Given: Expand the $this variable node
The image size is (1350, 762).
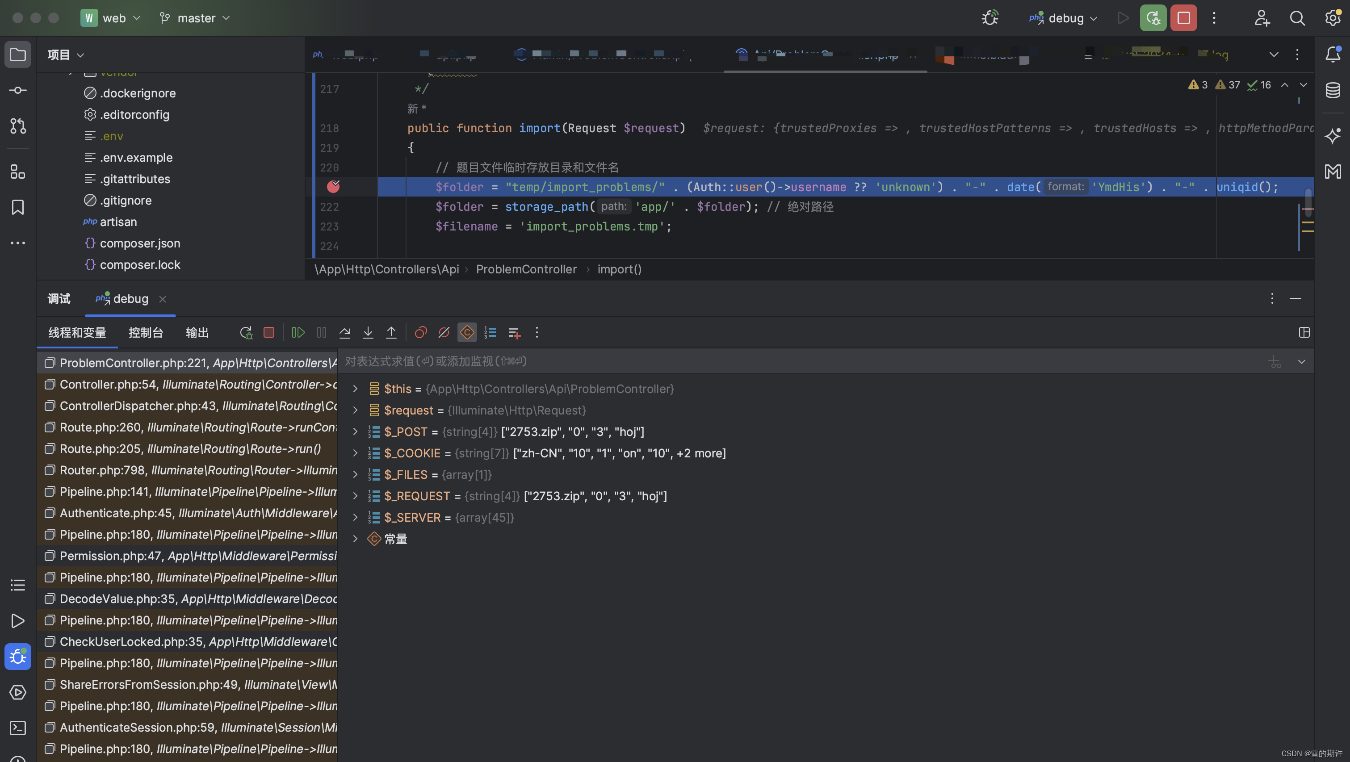Looking at the screenshot, I should [x=355, y=388].
